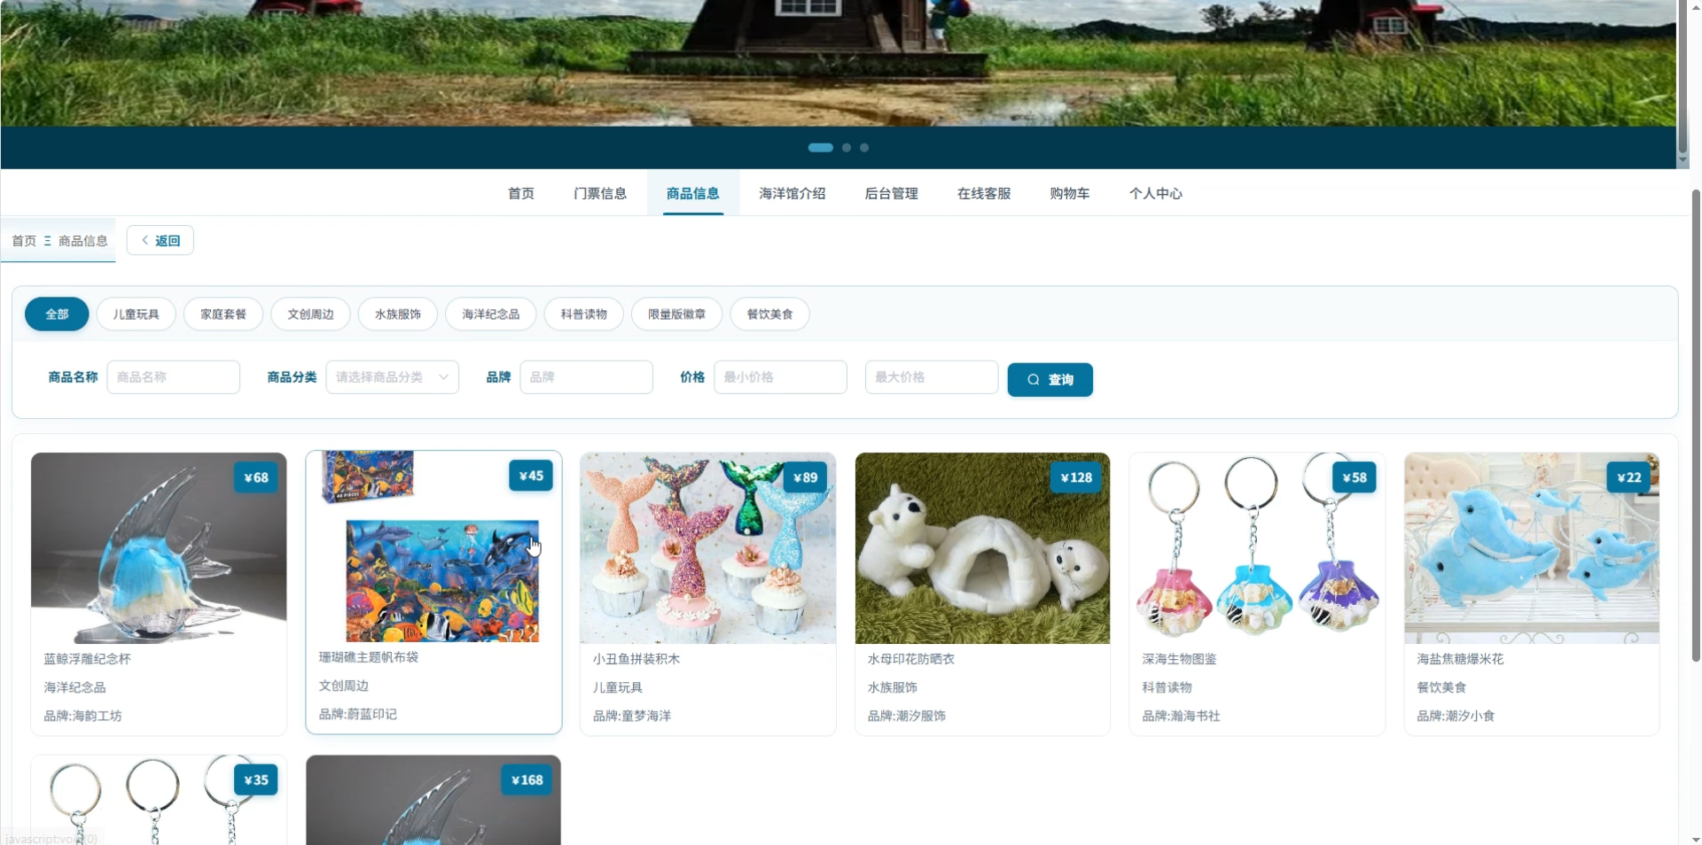Select the first carousel indicator dot
Image resolution: width=1702 pixels, height=845 pixels.
[x=820, y=148]
